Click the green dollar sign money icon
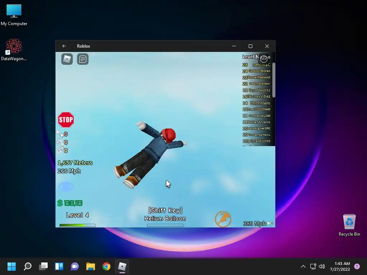The image size is (367, 275). pyautogui.click(x=60, y=203)
